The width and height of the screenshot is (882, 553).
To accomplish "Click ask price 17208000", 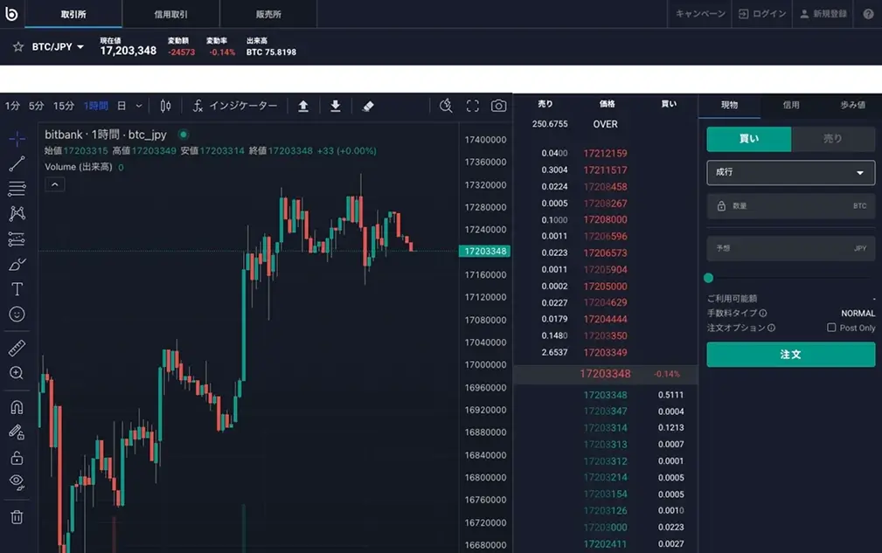I will point(605,220).
